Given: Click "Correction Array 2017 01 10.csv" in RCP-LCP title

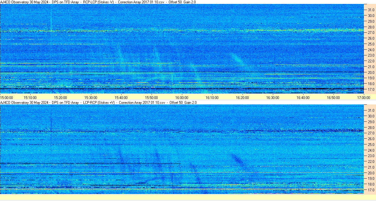Looking at the screenshot, I should point(141,2).
